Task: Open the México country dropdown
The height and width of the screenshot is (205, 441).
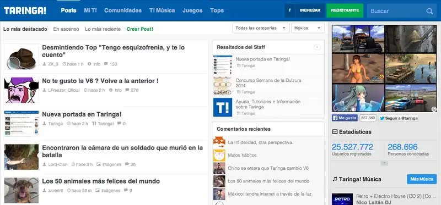Action: click(308, 28)
